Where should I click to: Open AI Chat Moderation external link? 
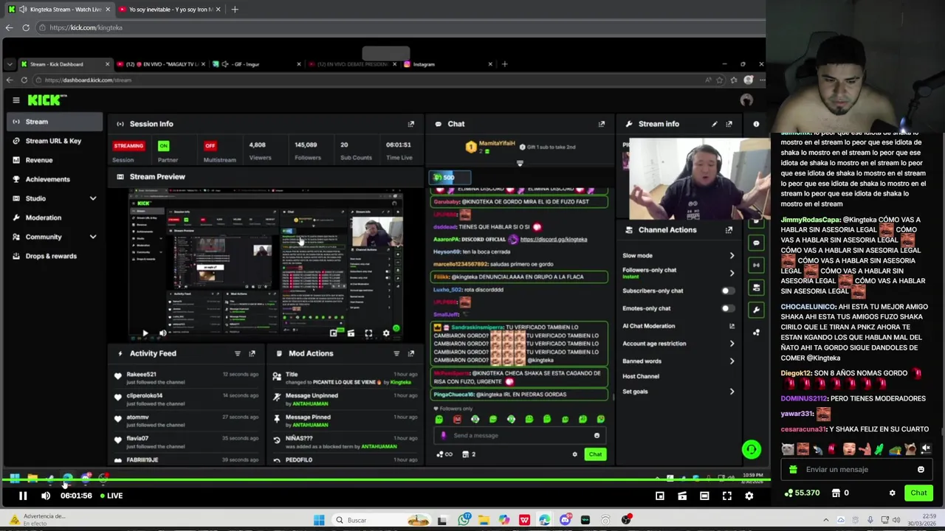[x=732, y=326]
